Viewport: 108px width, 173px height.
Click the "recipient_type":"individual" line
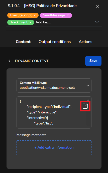49,107
